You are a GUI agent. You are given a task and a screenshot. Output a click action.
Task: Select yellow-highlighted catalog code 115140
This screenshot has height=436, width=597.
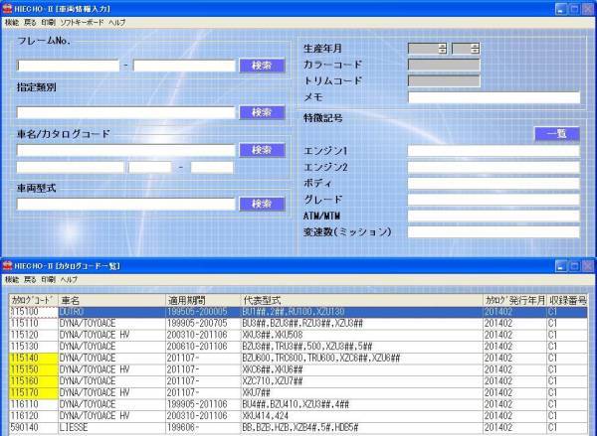[x=34, y=359]
